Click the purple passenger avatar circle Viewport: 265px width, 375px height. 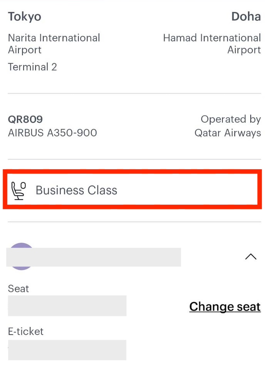22,256
